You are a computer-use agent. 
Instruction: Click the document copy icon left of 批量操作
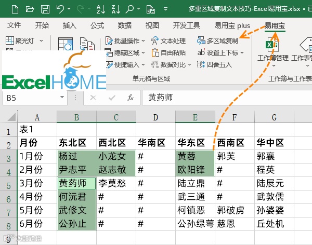pyautogui.click(x=87, y=44)
